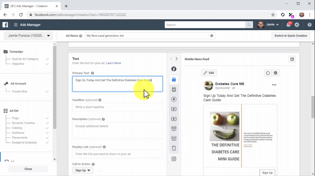Viewport: 315px width, 176px height.
Task: Click the Description text area
Action: pyautogui.click(x=117, y=130)
